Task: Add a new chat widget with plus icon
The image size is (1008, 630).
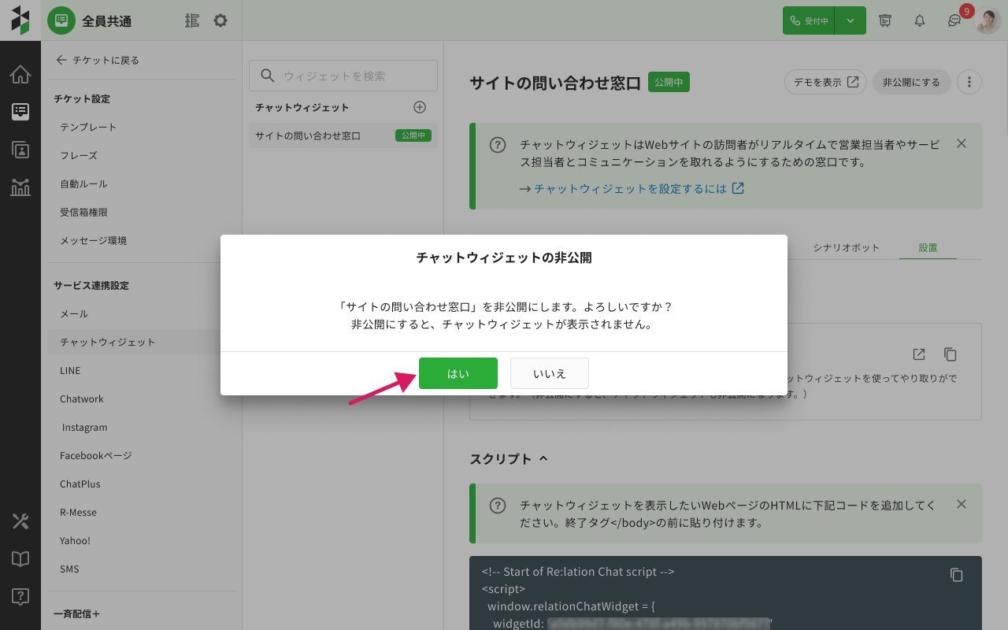Action: (420, 107)
